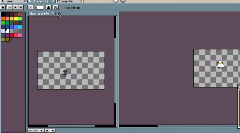Select the pale lavender-blue swatch
This screenshot has height=133, width=240.
[3, 31]
